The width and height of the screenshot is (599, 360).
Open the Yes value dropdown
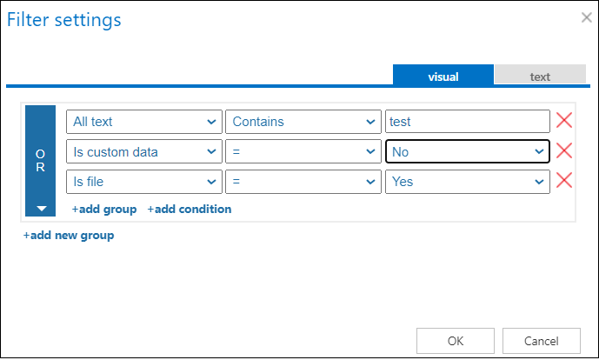(467, 181)
